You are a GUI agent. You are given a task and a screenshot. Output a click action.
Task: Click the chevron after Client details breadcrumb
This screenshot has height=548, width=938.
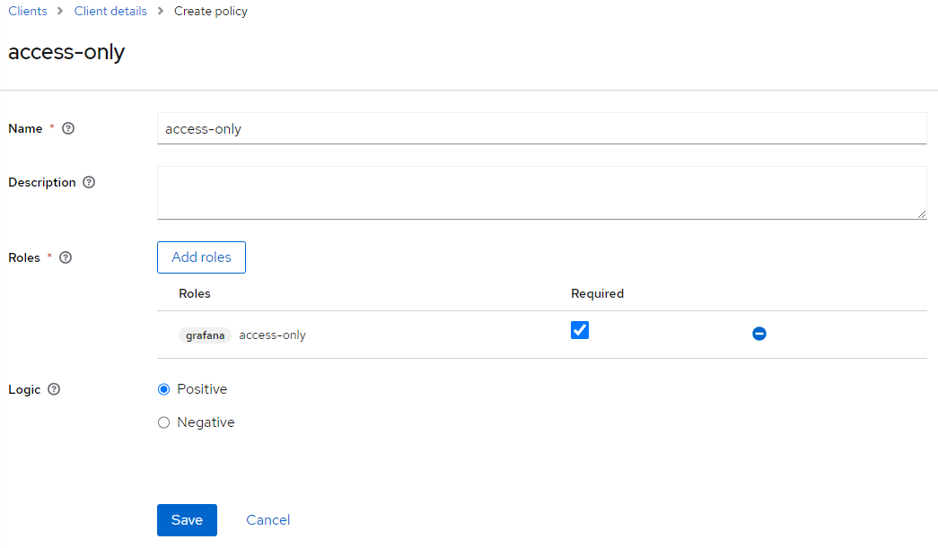[161, 12]
